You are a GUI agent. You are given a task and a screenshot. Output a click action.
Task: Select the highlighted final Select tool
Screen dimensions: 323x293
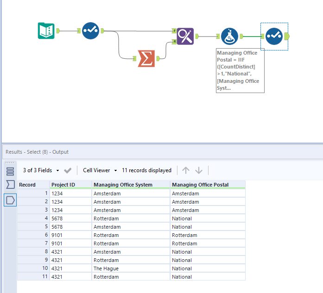click(274, 36)
